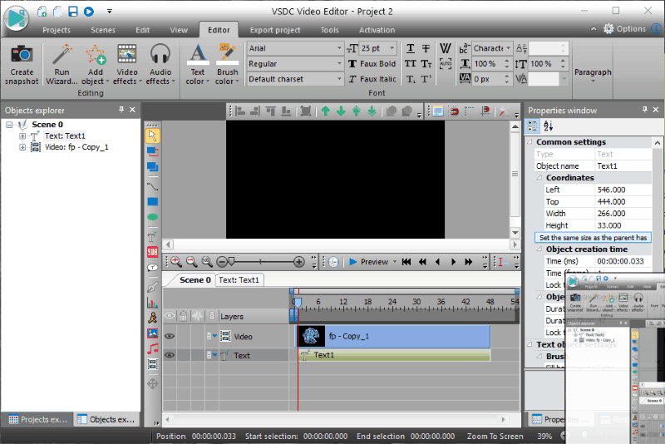The image size is (665, 444).
Task: Move object down one layer (green arrow)
Action: tap(341, 111)
